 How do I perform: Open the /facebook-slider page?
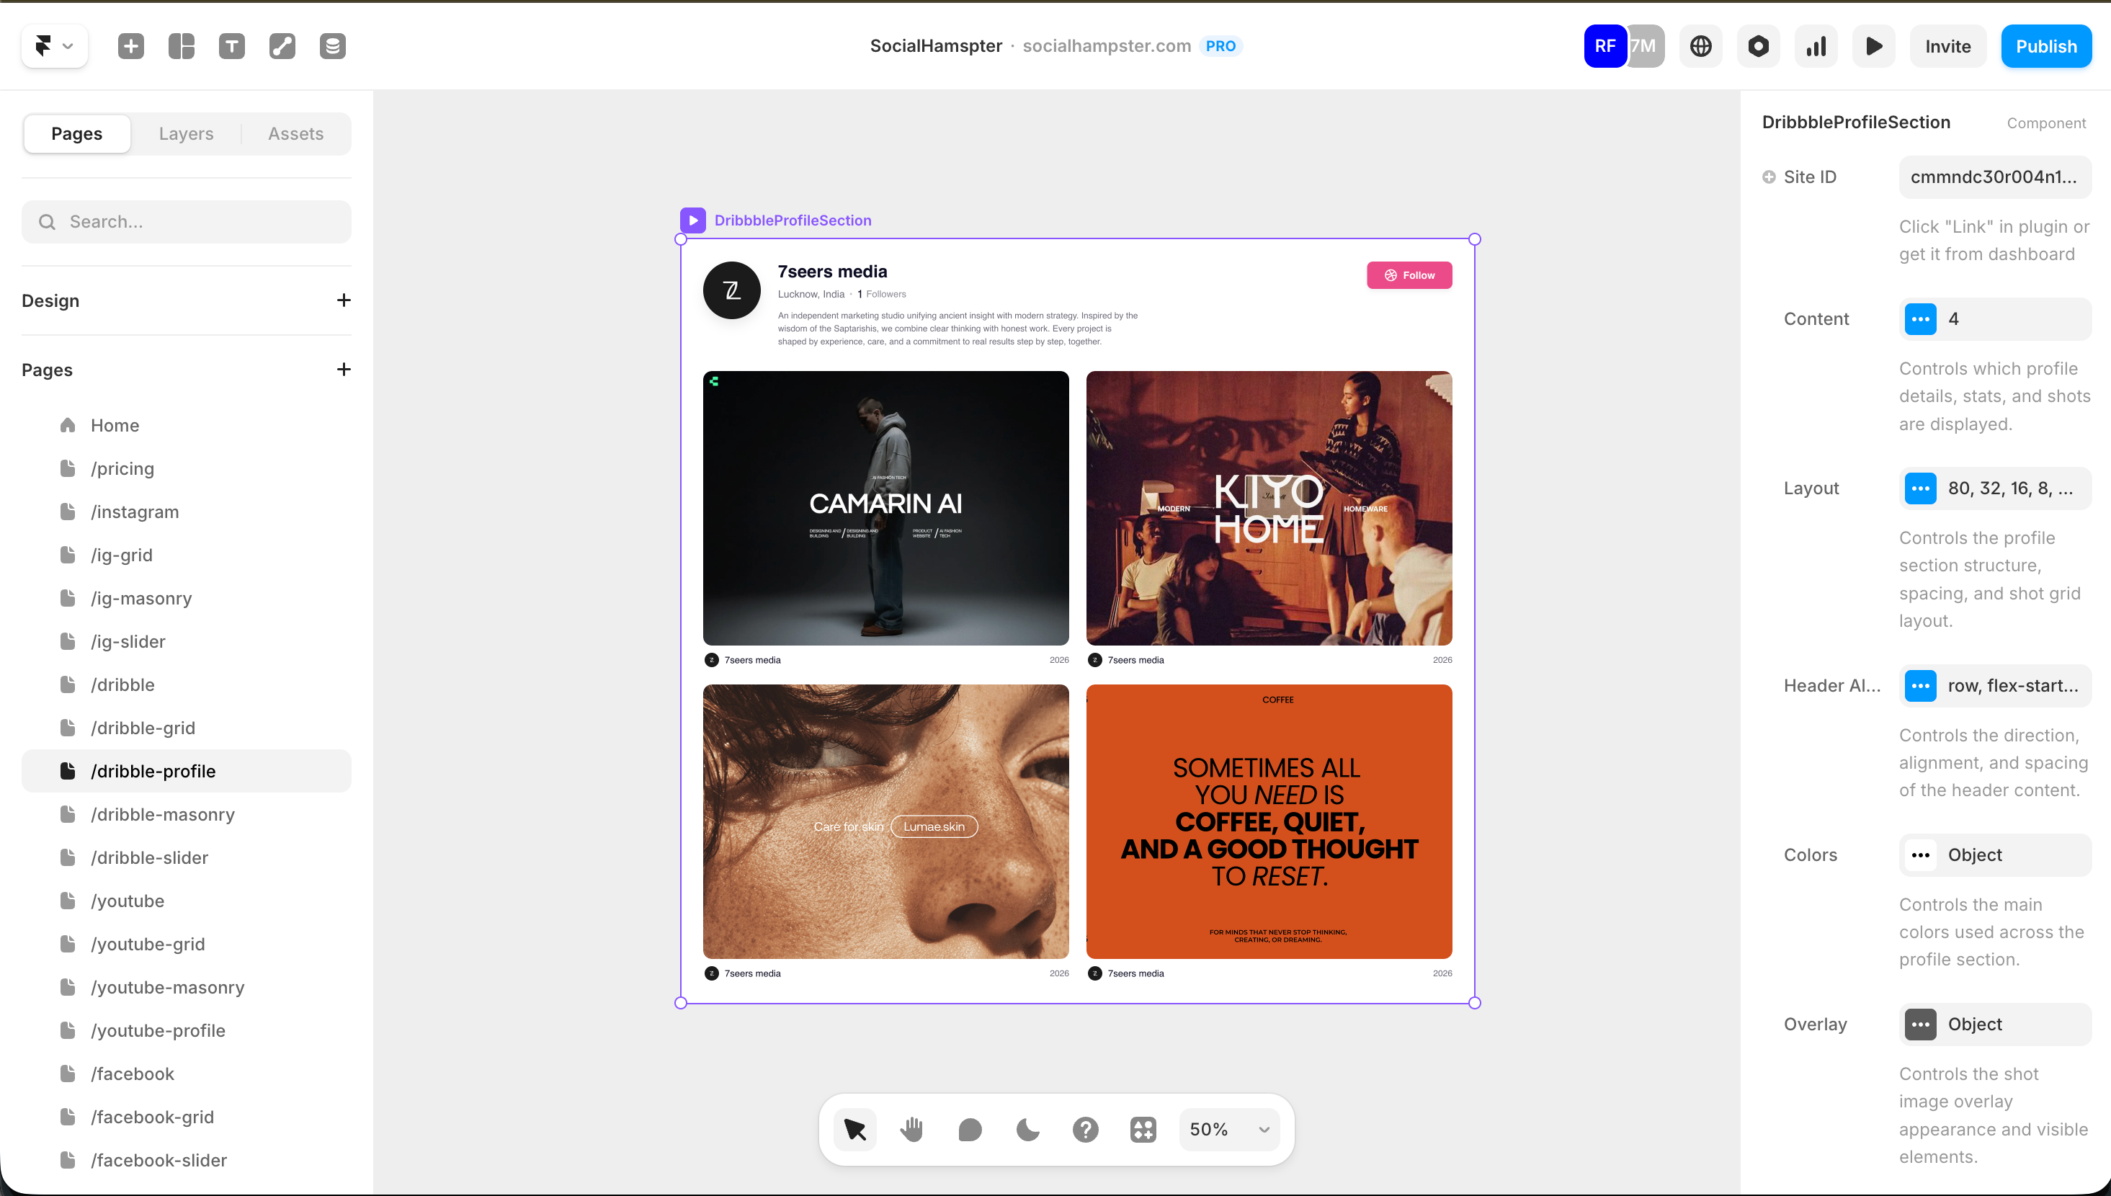click(x=187, y=1161)
